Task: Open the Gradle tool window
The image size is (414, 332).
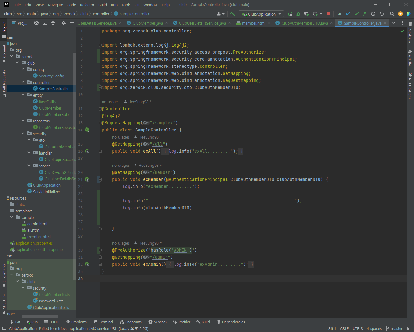Action: coord(410,58)
